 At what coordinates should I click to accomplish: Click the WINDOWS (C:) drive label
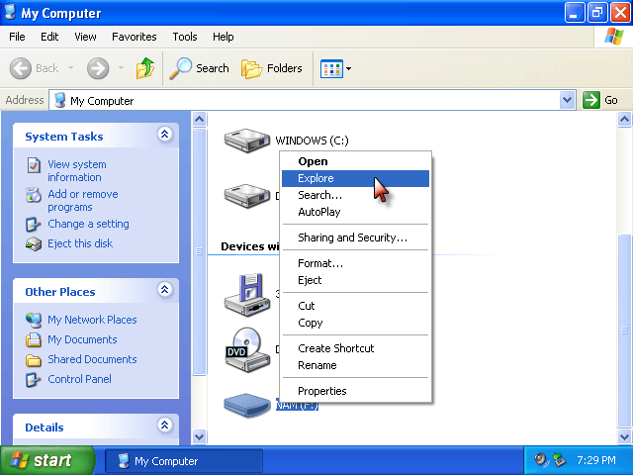click(x=312, y=141)
